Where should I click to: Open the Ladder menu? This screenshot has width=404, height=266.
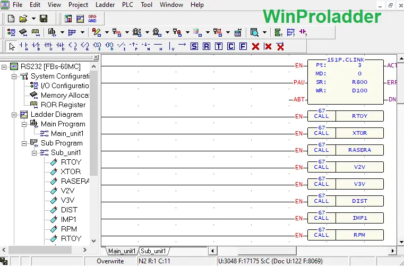click(x=104, y=5)
